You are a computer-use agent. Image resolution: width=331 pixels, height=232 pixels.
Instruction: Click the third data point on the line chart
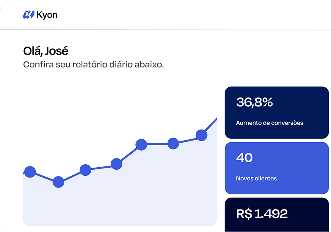coord(85,170)
